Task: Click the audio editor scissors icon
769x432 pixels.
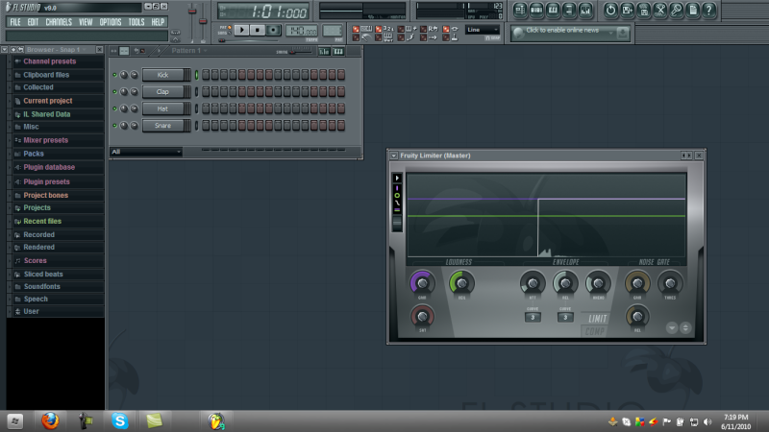Action: pyautogui.click(x=660, y=10)
